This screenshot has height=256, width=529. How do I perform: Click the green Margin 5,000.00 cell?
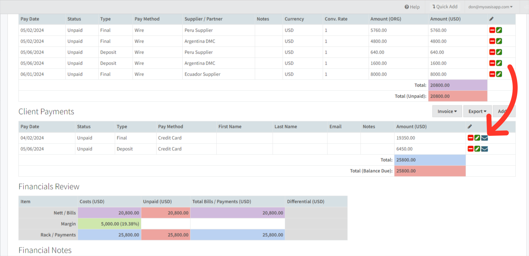pyautogui.click(x=109, y=224)
